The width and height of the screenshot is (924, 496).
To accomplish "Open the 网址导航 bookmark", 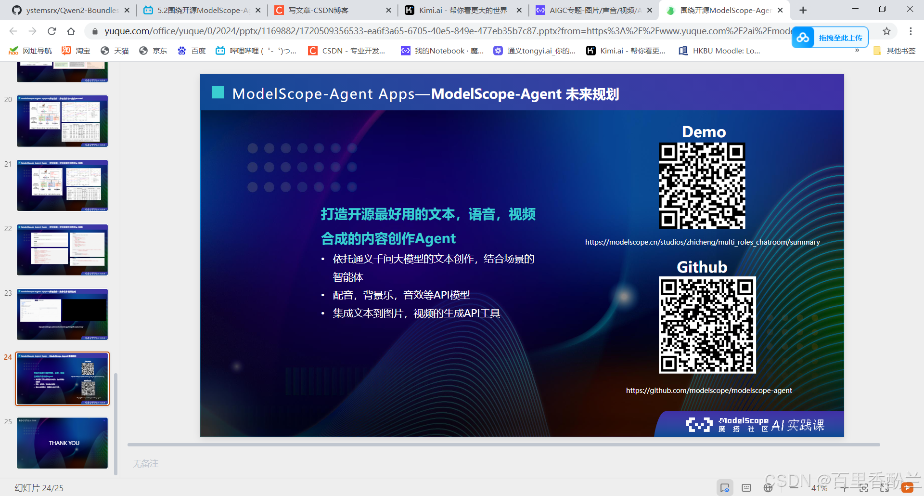I will point(30,51).
